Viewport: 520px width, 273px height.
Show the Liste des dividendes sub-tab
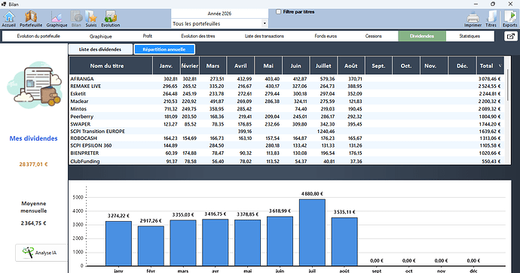tap(100, 50)
